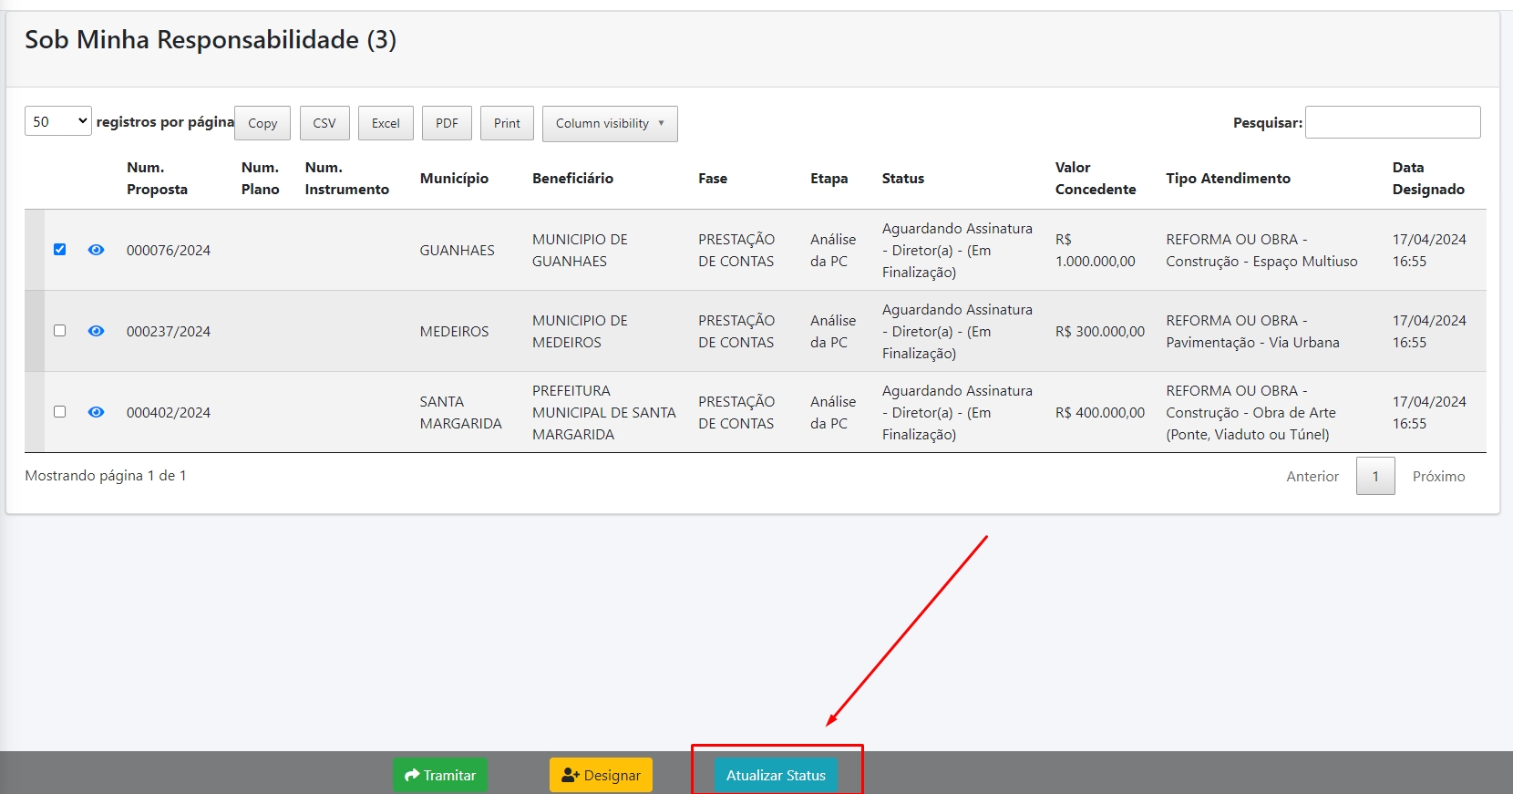View details of proposal 000076/2024 eye icon
1513x794 pixels.
96,250
